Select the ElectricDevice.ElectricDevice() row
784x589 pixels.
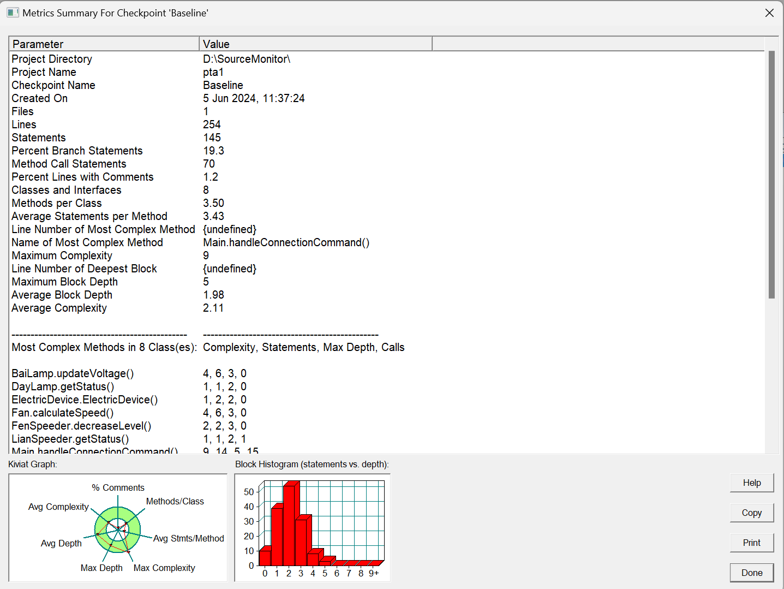tap(386, 400)
